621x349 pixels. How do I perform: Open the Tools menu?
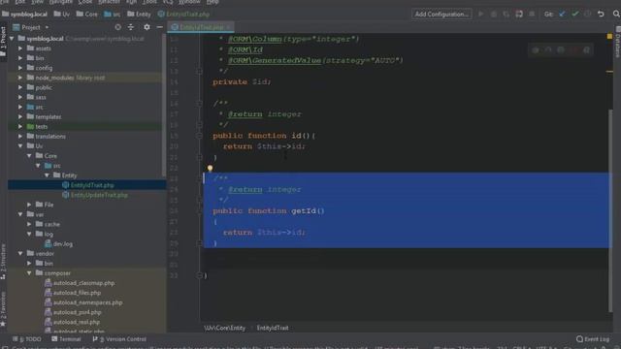click(149, 2)
